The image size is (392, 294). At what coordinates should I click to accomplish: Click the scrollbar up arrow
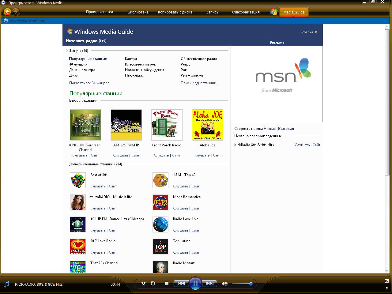tap(387, 27)
